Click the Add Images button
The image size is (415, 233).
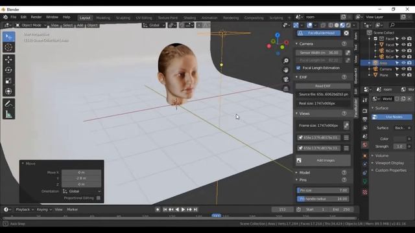[323, 161]
